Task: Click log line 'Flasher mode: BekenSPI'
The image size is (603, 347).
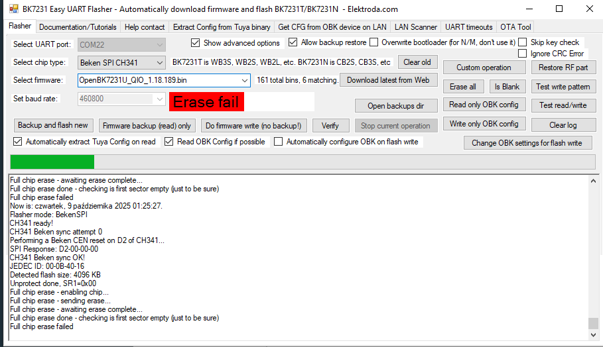Action: [x=48, y=215]
